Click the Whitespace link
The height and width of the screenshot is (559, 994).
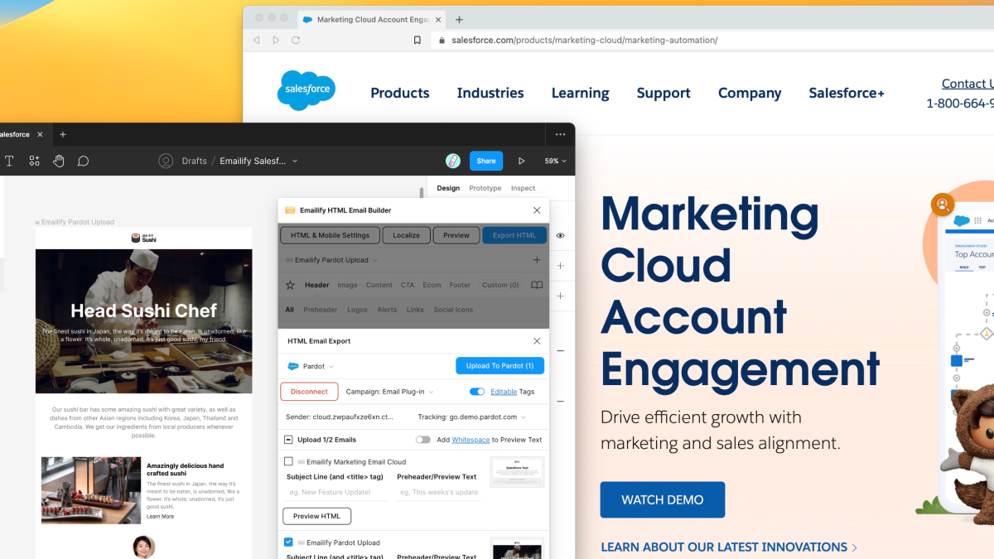[470, 440]
